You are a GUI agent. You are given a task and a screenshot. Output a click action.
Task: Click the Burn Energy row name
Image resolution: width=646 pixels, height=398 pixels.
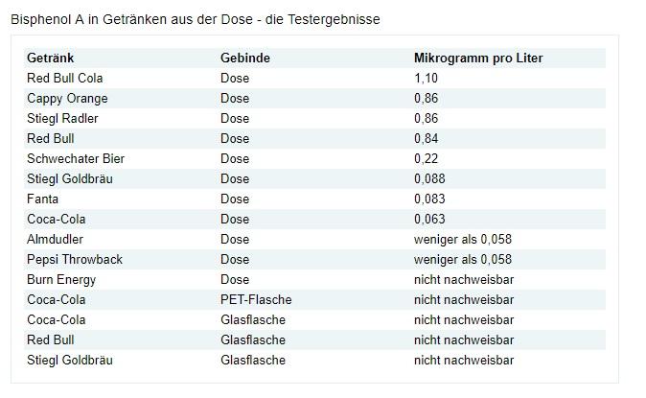61,280
